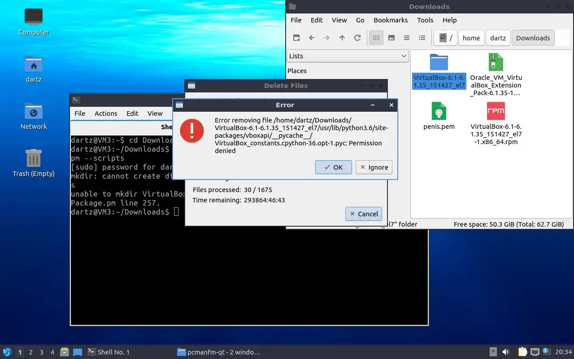Open the Help menu in file manager
Viewport: 574px width, 359px height.
(x=449, y=20)
